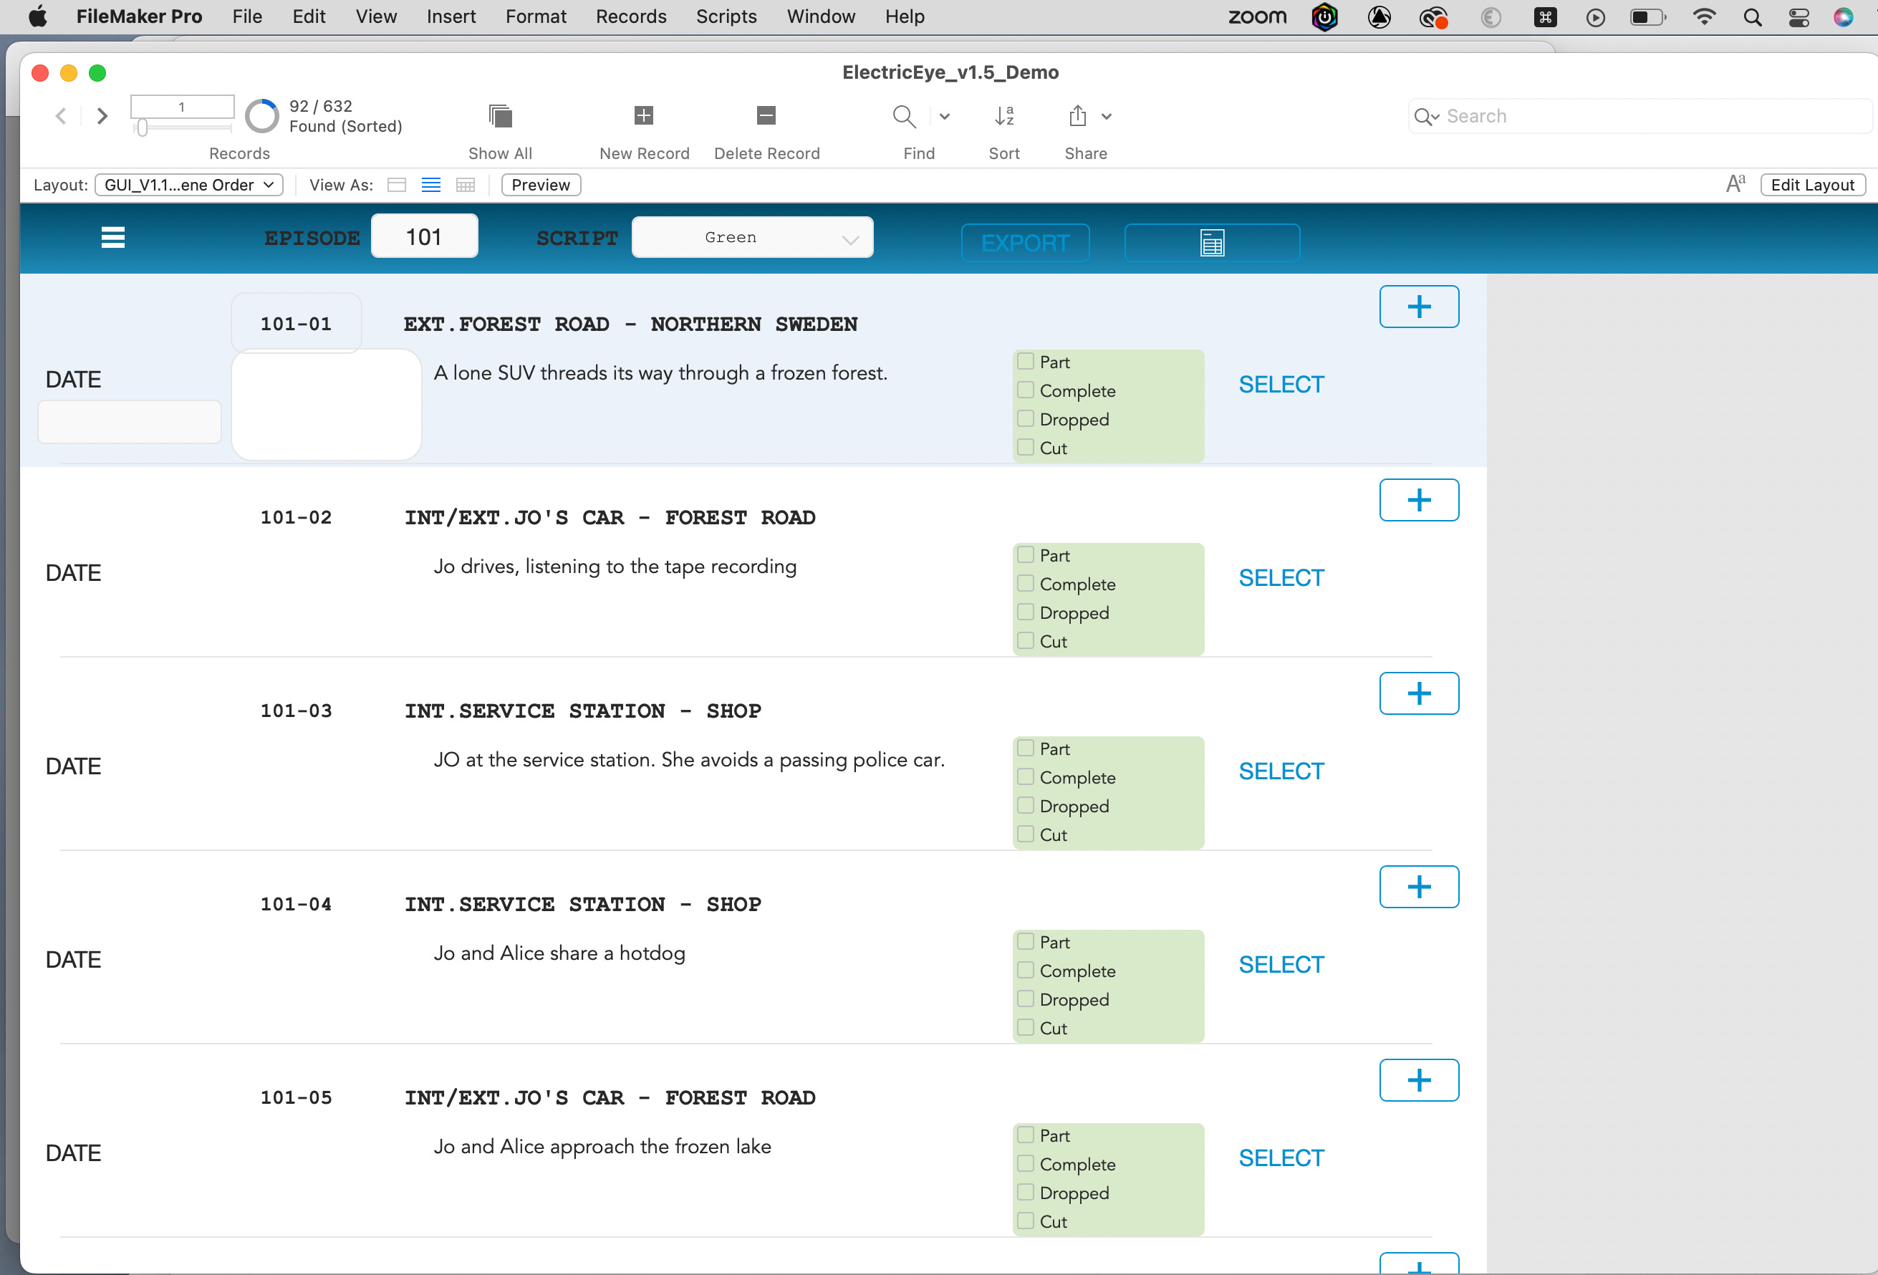Open the Layout selection dropdown

coord(189,185)
